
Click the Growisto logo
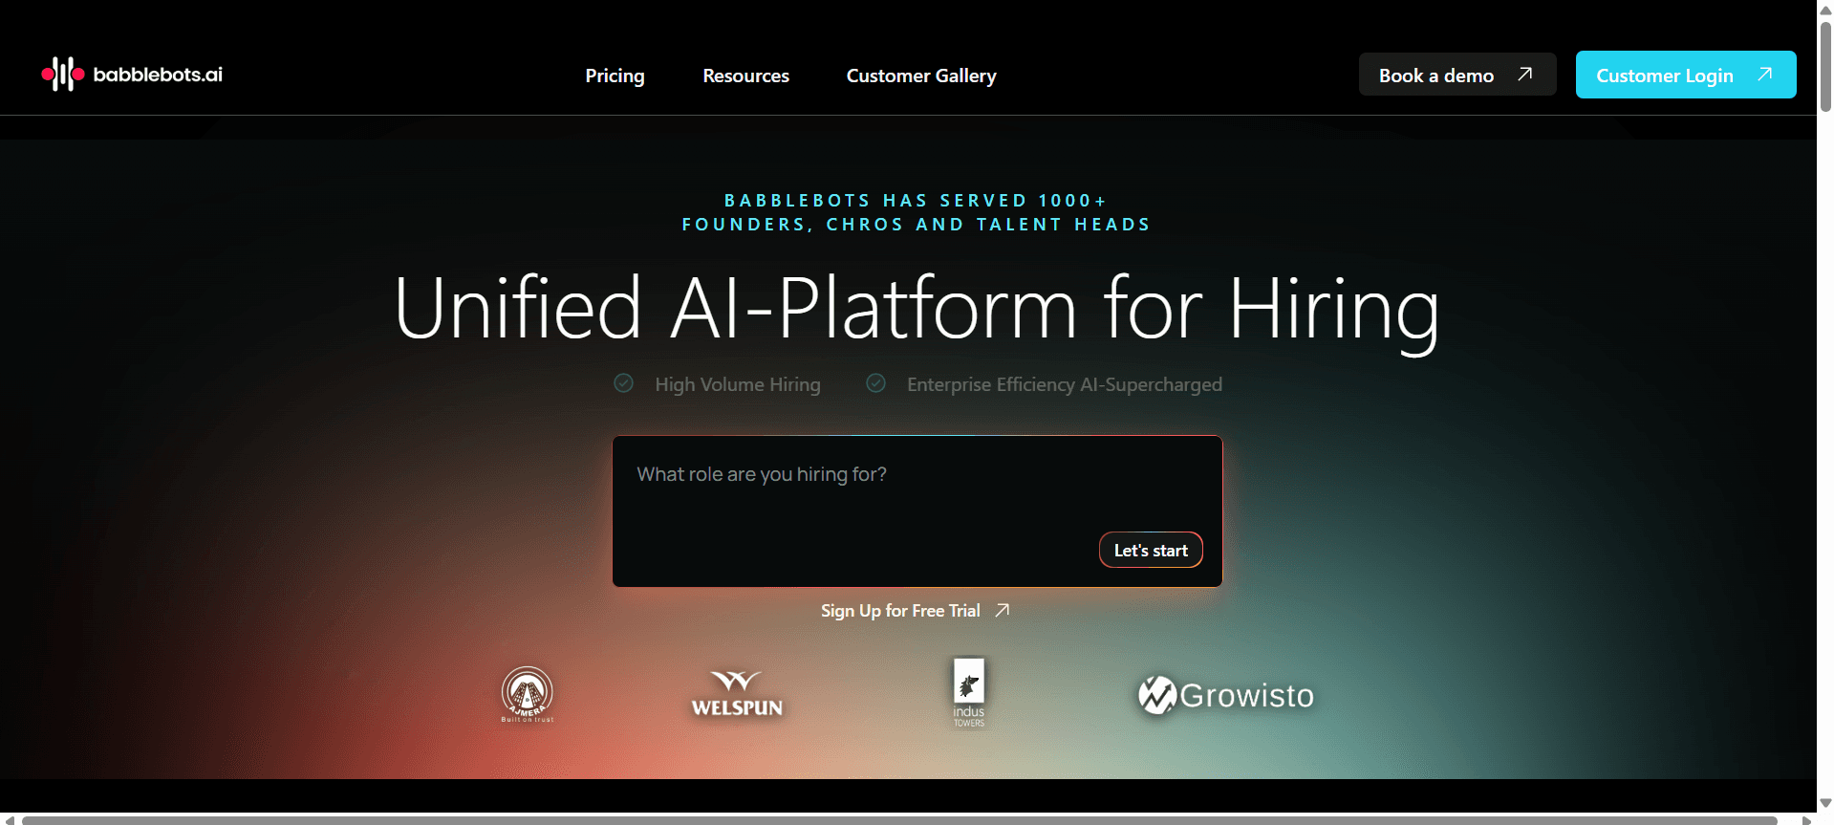coord(1226,695)
